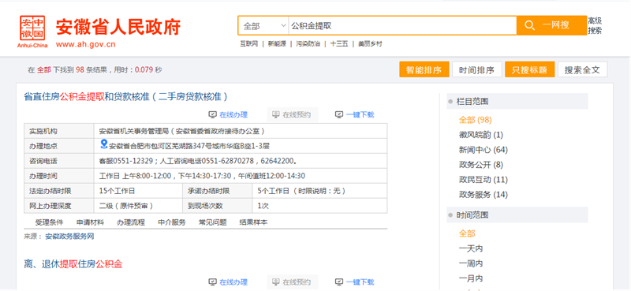The image size is (631, 291).
Task: Enable 搜索全文 full-text search
Action: [582, 69]
